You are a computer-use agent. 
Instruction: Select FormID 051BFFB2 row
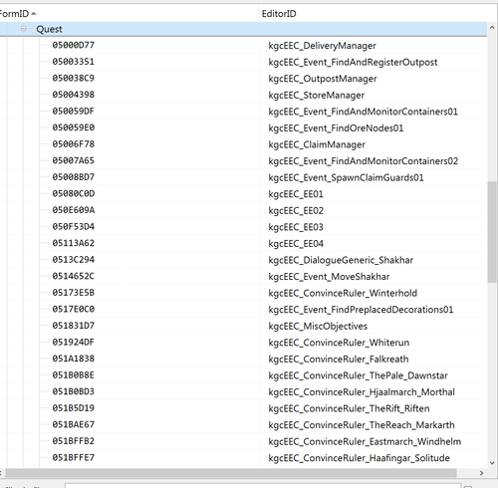click(x=243, y=441)
